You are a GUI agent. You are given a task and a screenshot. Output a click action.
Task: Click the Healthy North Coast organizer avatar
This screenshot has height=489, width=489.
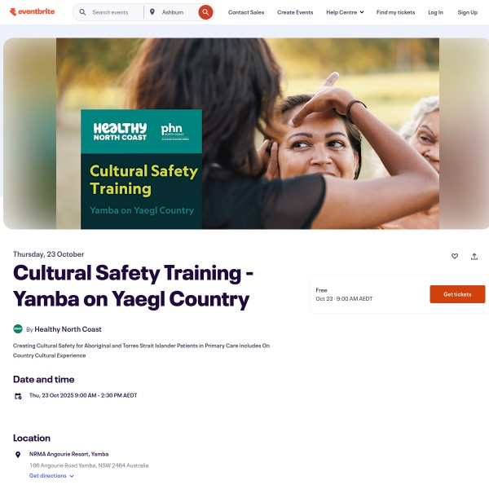[18, 328]
